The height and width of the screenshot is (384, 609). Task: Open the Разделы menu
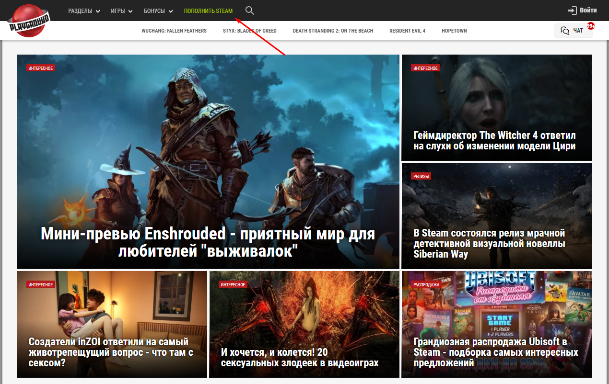click(x=84, y=11)
